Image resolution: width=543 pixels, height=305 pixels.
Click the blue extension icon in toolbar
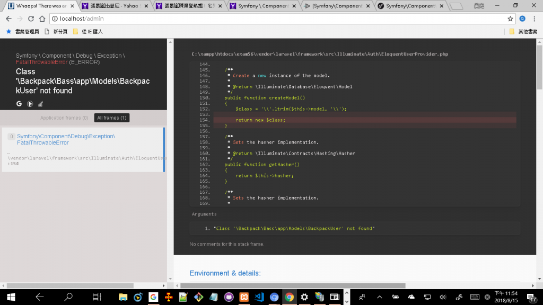pyautogui.click(x=522, y=19)
